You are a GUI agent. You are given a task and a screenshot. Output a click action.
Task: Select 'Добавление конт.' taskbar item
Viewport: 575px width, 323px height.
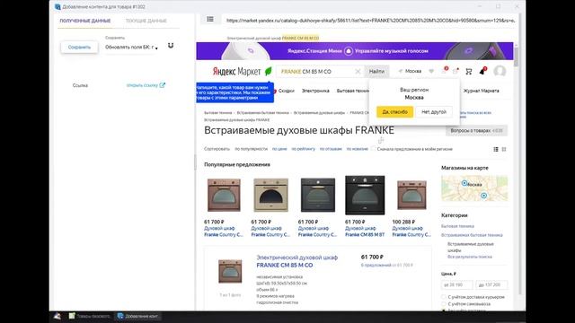click(x=137, y=316)
